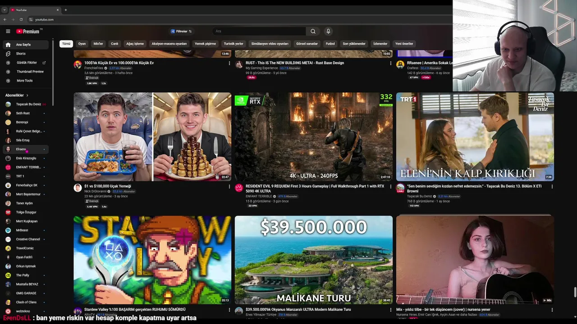Viewport: 577px width, 324px height.
Task: Open Bentropi channel in sidebar
Action: click(26, 122)
